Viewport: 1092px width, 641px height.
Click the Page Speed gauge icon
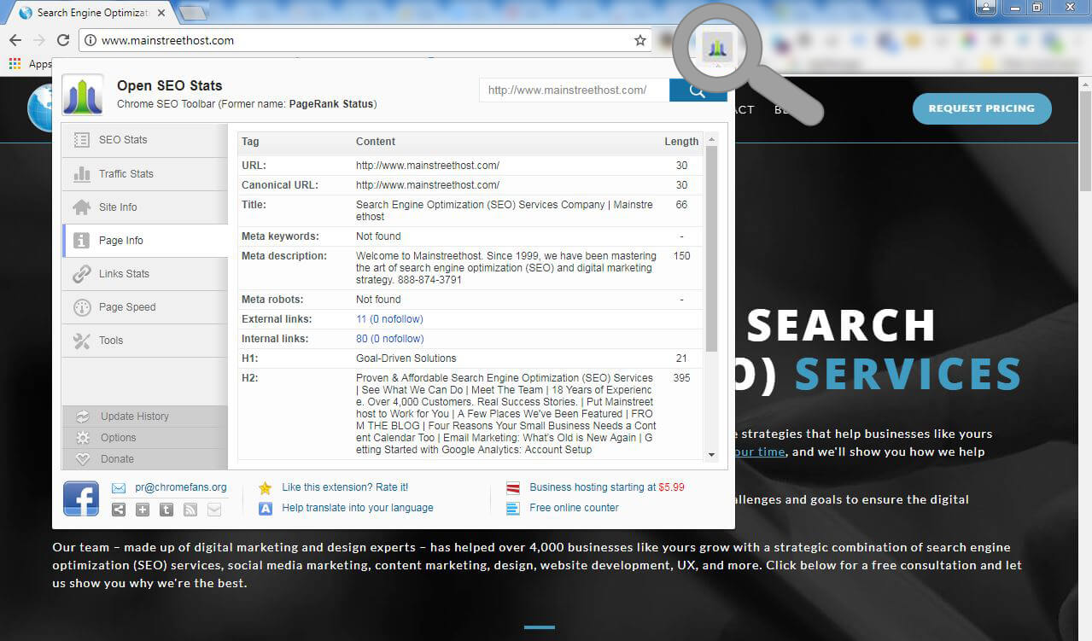click(x=82, y=307)
